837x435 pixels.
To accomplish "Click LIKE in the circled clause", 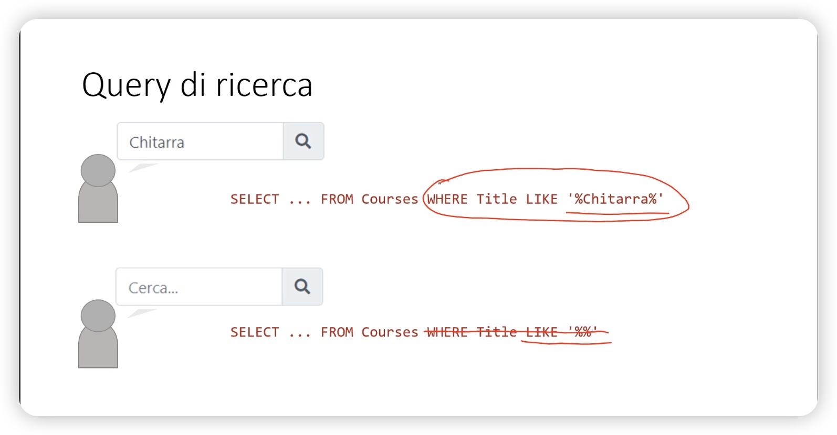I will tap(541, 199).
